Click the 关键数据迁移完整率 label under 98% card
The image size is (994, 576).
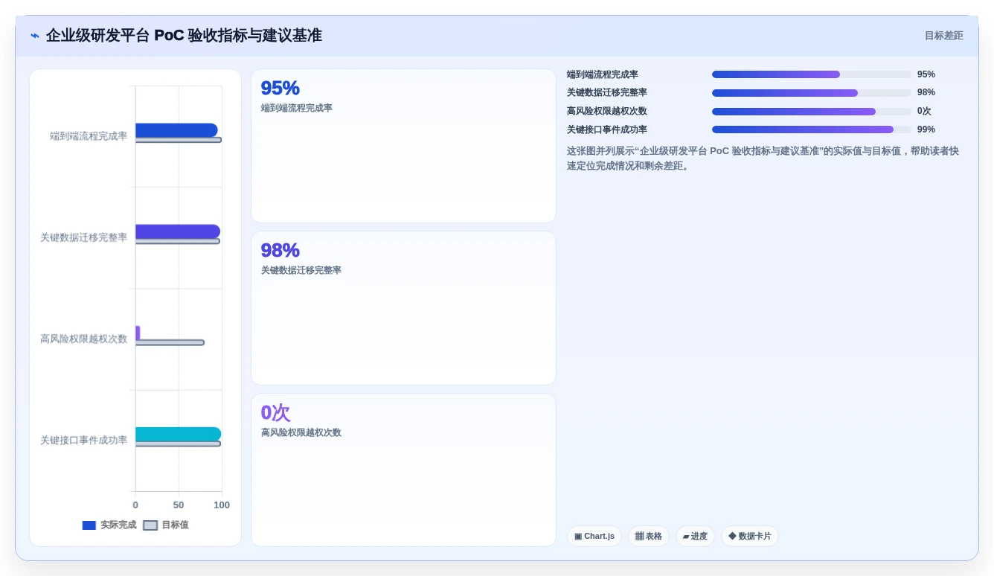click(x=301, y=270)
